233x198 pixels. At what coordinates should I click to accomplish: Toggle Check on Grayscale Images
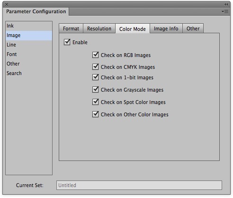96,90
